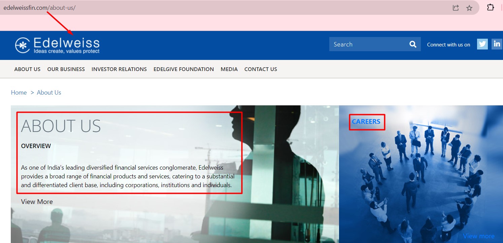Go to Home via the breadcrumb
The image size is (503, 243).
click(x=19, y=93)
